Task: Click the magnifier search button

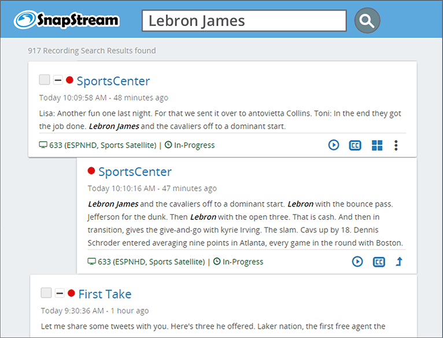Action: 367,20
